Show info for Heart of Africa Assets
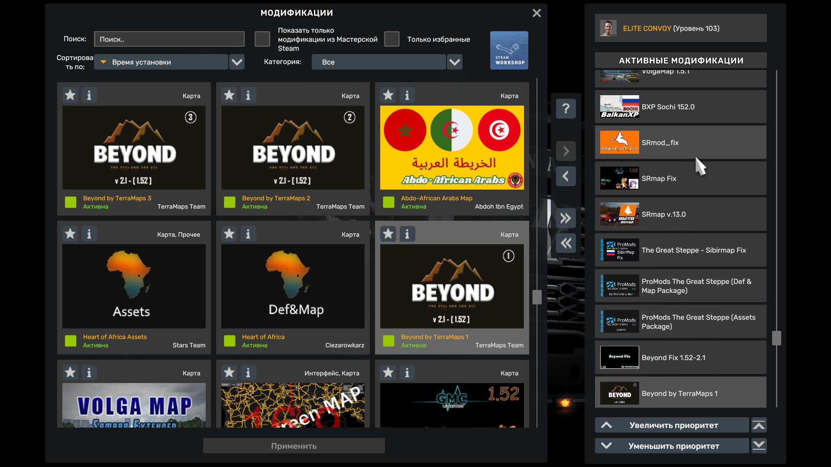This screenshot has height=467, width=831. coord(89,234)
